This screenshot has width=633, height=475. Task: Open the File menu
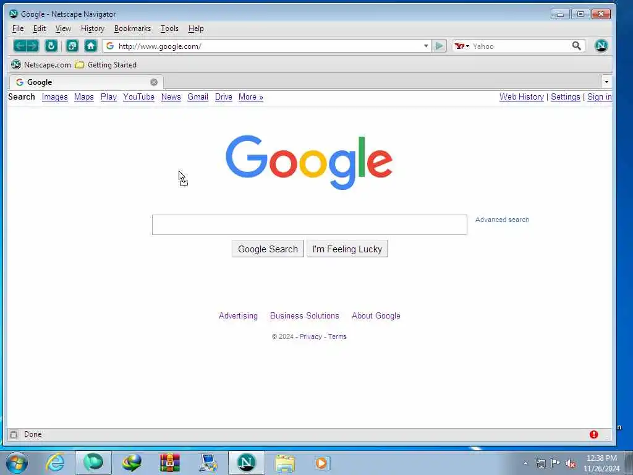point(18,28)
